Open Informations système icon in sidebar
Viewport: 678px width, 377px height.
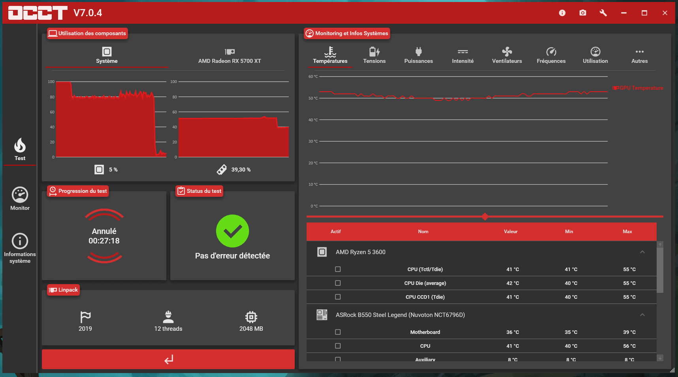click(20, 241)
